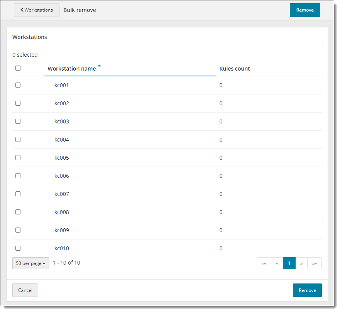340x312 pixels.
Task: Mark the kc006 checkbox
Action: click(18, 176)
